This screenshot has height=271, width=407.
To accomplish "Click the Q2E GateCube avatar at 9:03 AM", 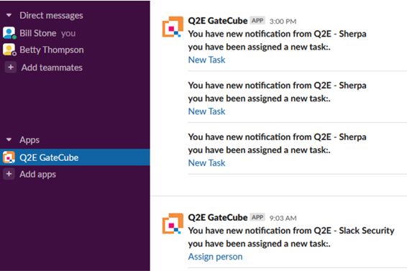I will click(x=173, y=224).
